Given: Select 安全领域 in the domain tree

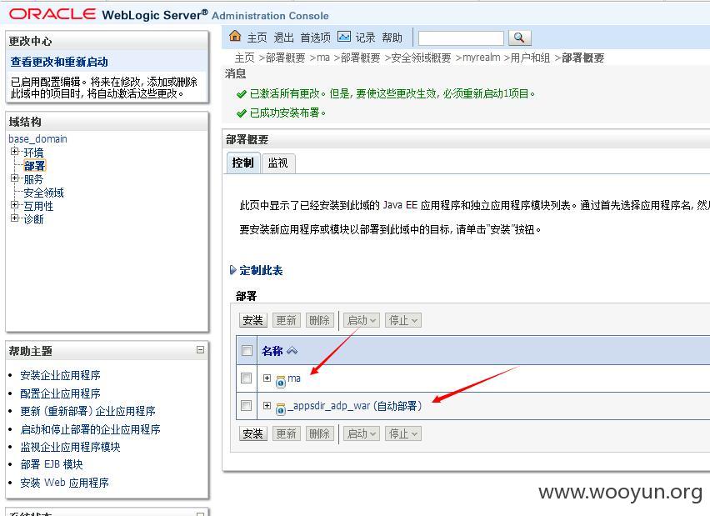Looking at the screenshot, I should click(x=44, y=193).
